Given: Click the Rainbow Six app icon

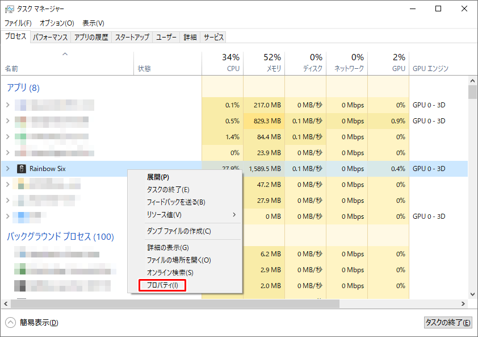Looking at the screenshot, I should [20, 169].
